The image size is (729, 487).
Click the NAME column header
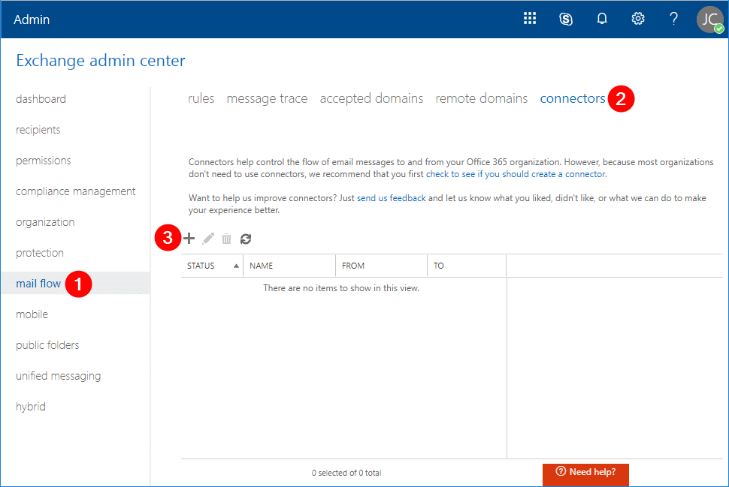point(262,266)
